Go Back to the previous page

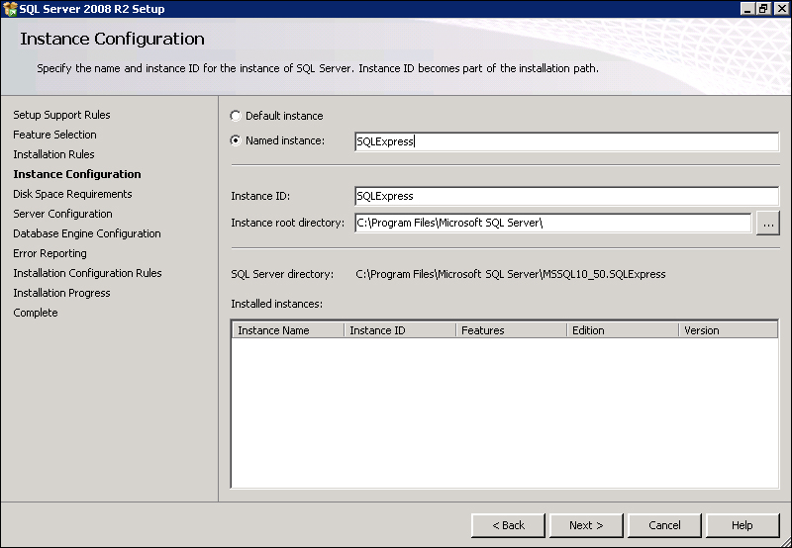point(508,525)
